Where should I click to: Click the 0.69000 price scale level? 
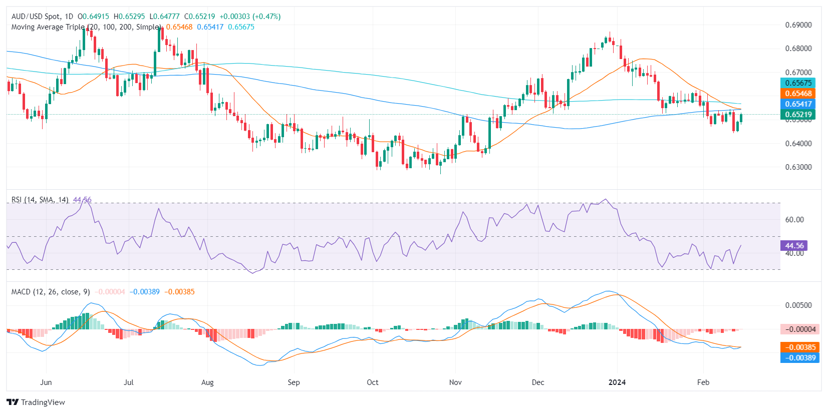(x=798, y=25)
